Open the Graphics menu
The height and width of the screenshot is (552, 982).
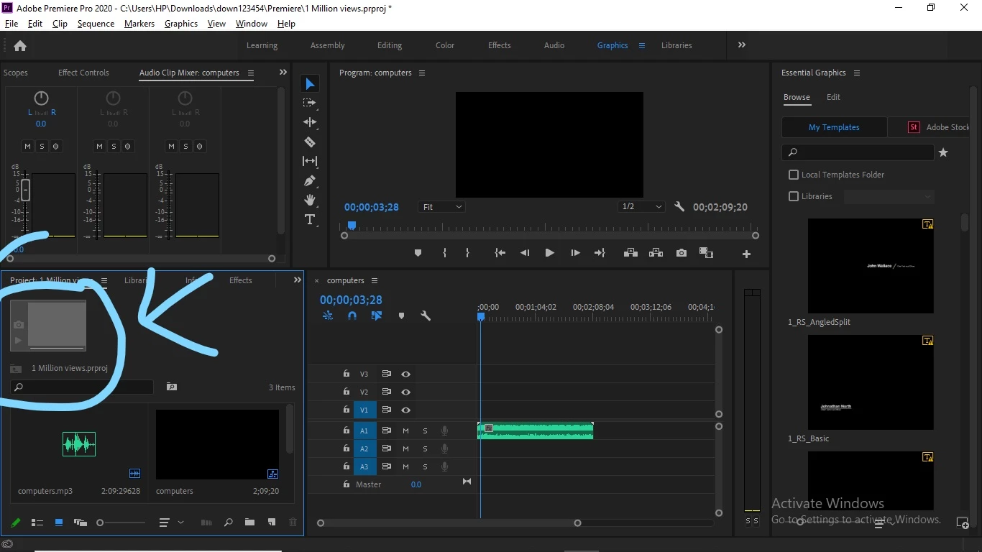click(x=181, y=24)
